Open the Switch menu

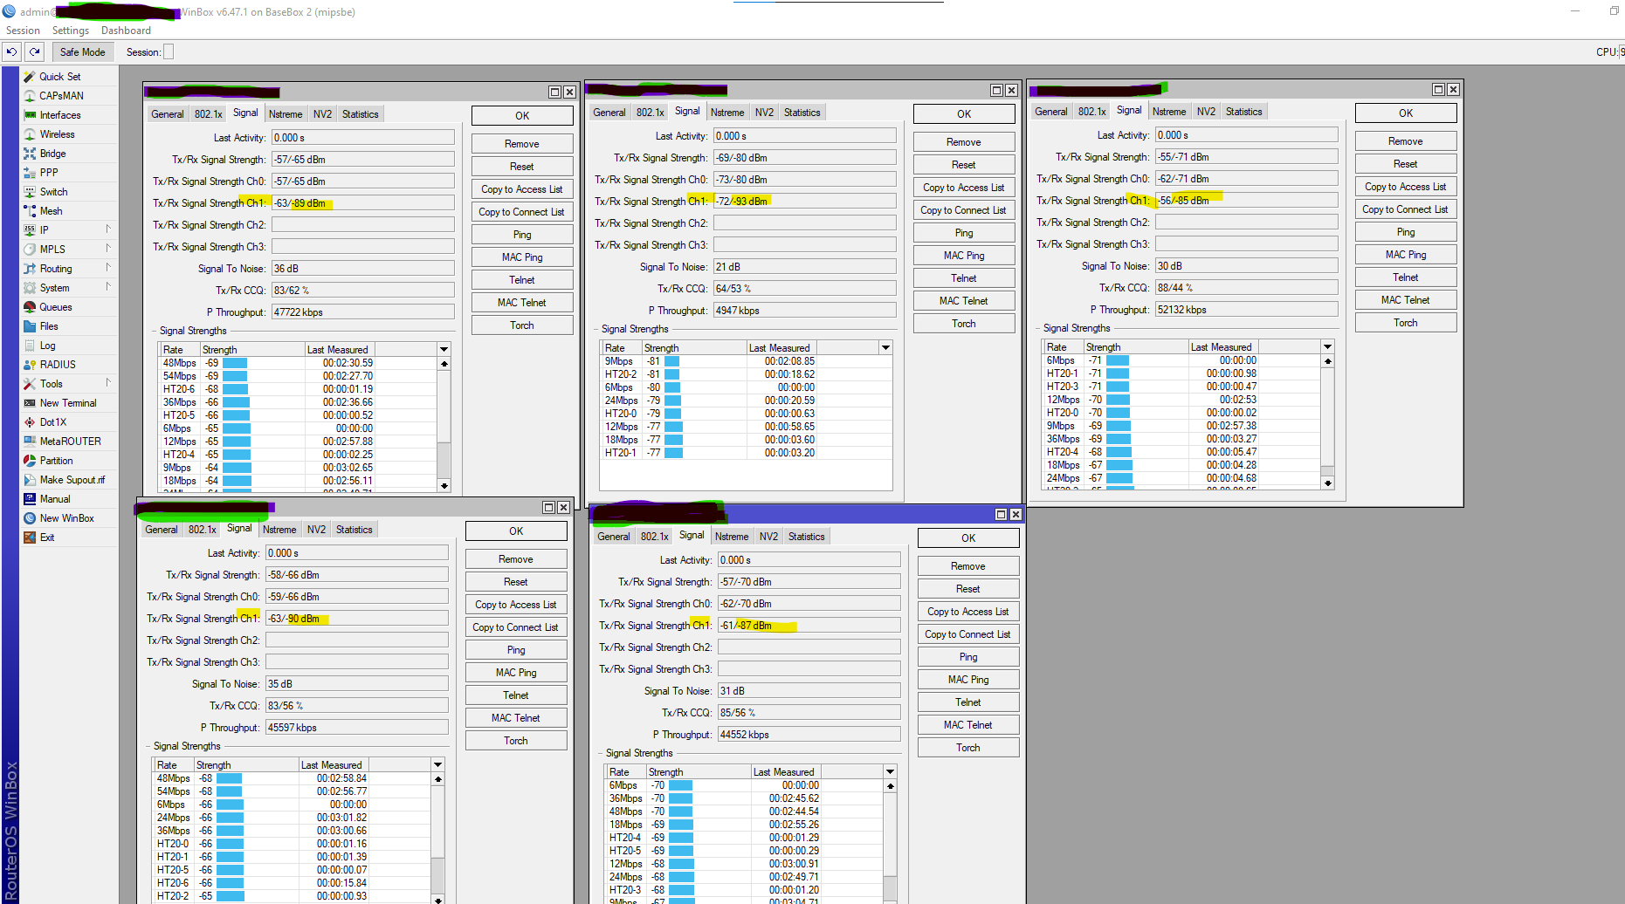53,192
